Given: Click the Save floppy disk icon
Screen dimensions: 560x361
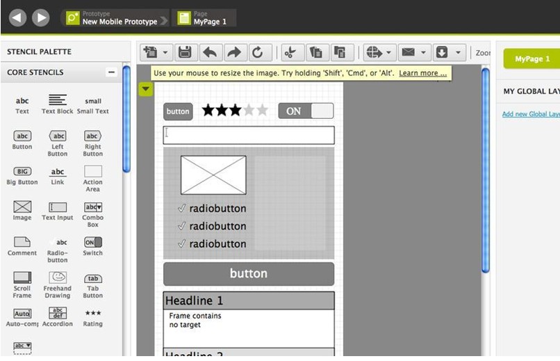Looking at the screenshot, I should (185, 52).
